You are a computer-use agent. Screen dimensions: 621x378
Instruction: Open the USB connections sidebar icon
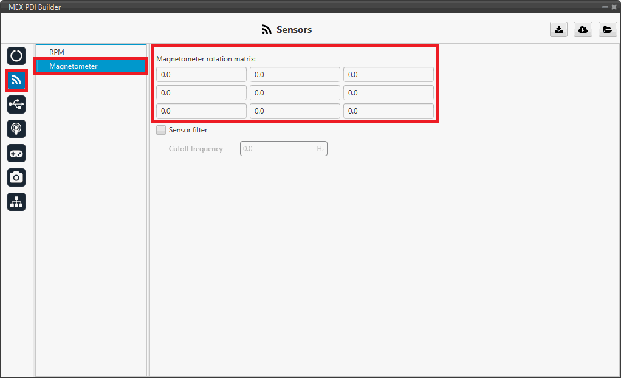point(16,105)
